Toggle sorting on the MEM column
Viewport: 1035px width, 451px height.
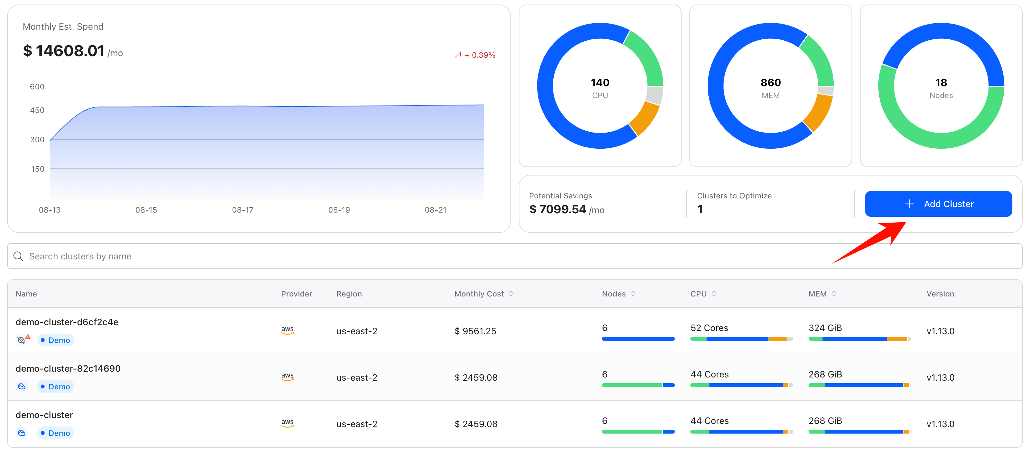(834, 294)
